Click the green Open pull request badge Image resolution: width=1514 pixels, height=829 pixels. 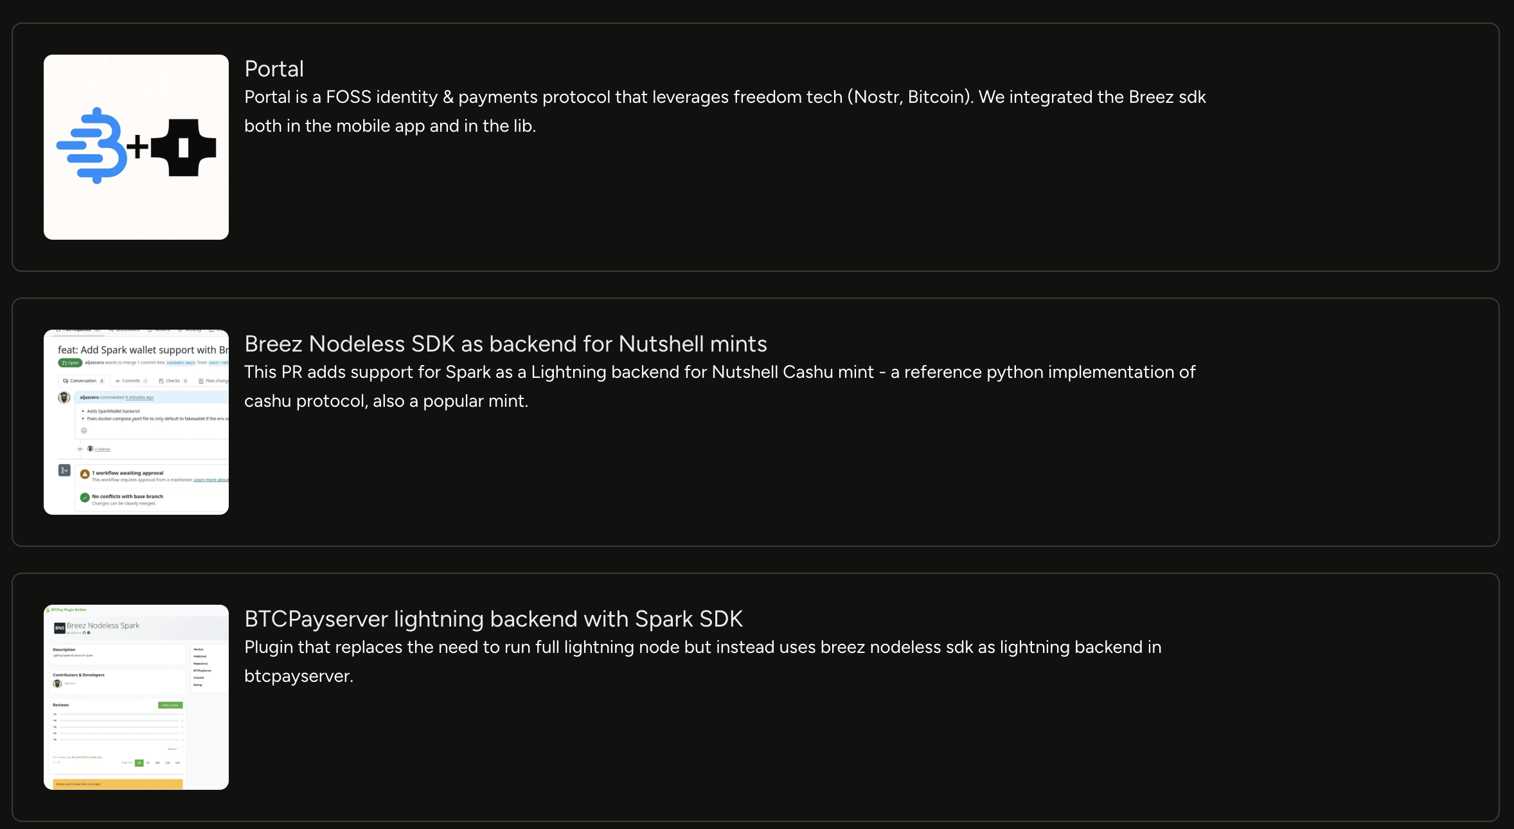point(70,363)
